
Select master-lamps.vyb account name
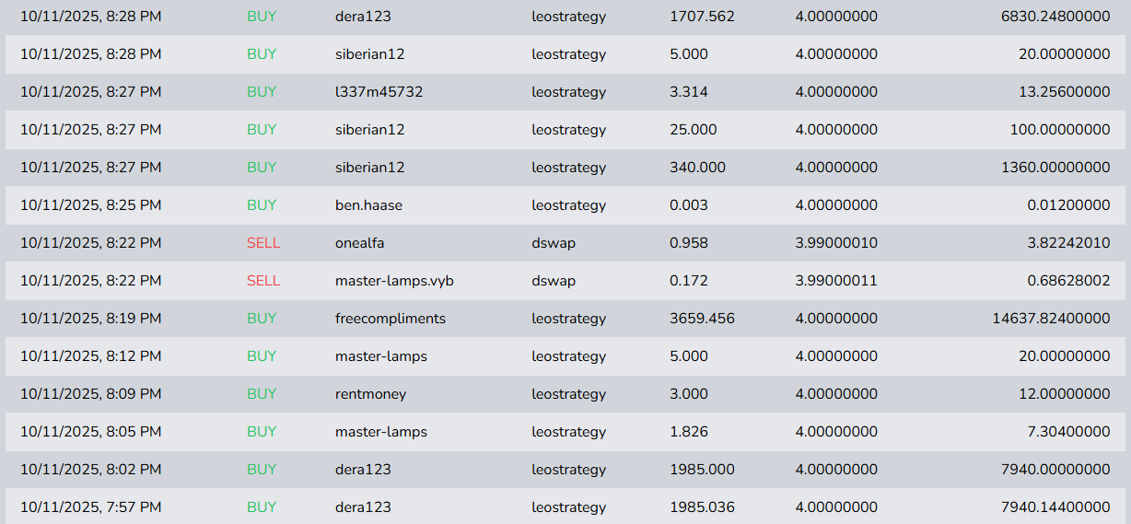pyautogui.click(x=394, y=281)
